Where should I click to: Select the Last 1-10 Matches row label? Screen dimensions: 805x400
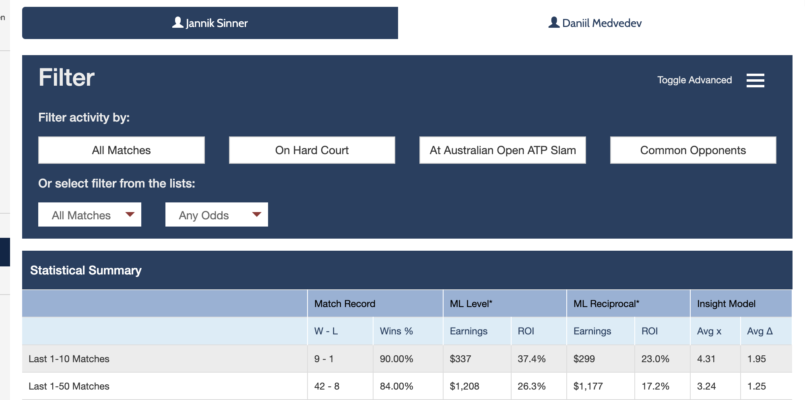point(69,359)
